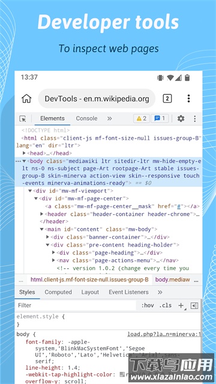The image size is (216, 384).
Task: Open the tab switcher showing 2 tabs
Action: (x=167, y=98)
